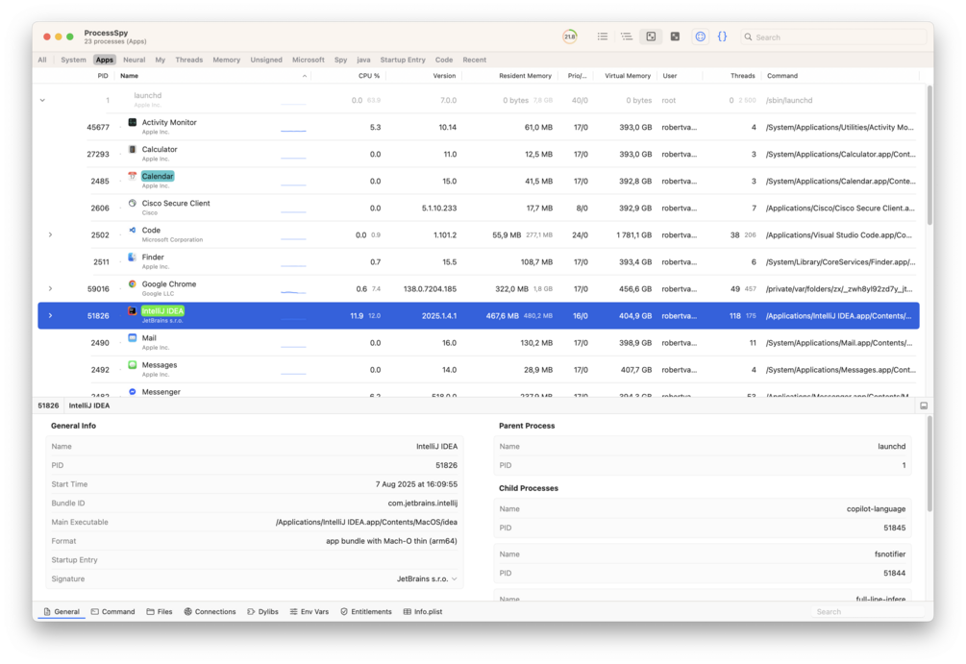Click the Calendar app icon in the list
Viewport: 966px width, 664px height.
(133, 176)
